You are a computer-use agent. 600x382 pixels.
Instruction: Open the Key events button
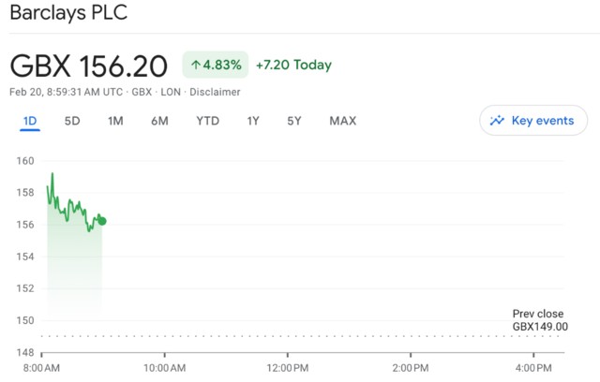coord(533,121)
